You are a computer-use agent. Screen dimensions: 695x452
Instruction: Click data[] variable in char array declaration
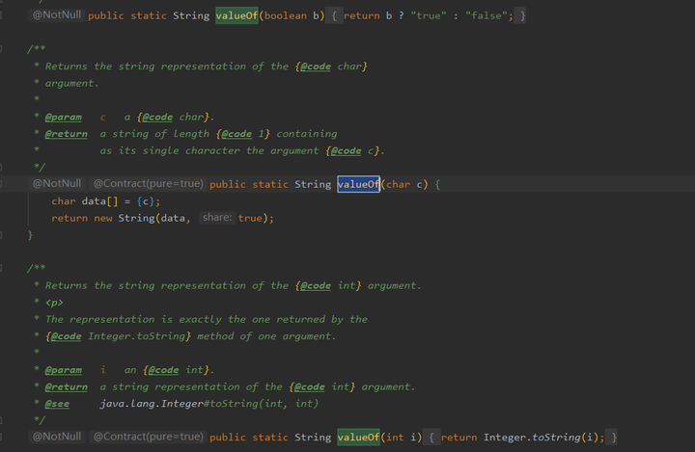99,201
